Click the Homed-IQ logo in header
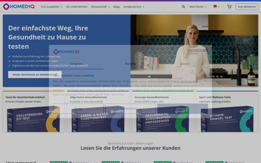Image resolution: width=261 pixels, height=163 pixels. point(19,7)
